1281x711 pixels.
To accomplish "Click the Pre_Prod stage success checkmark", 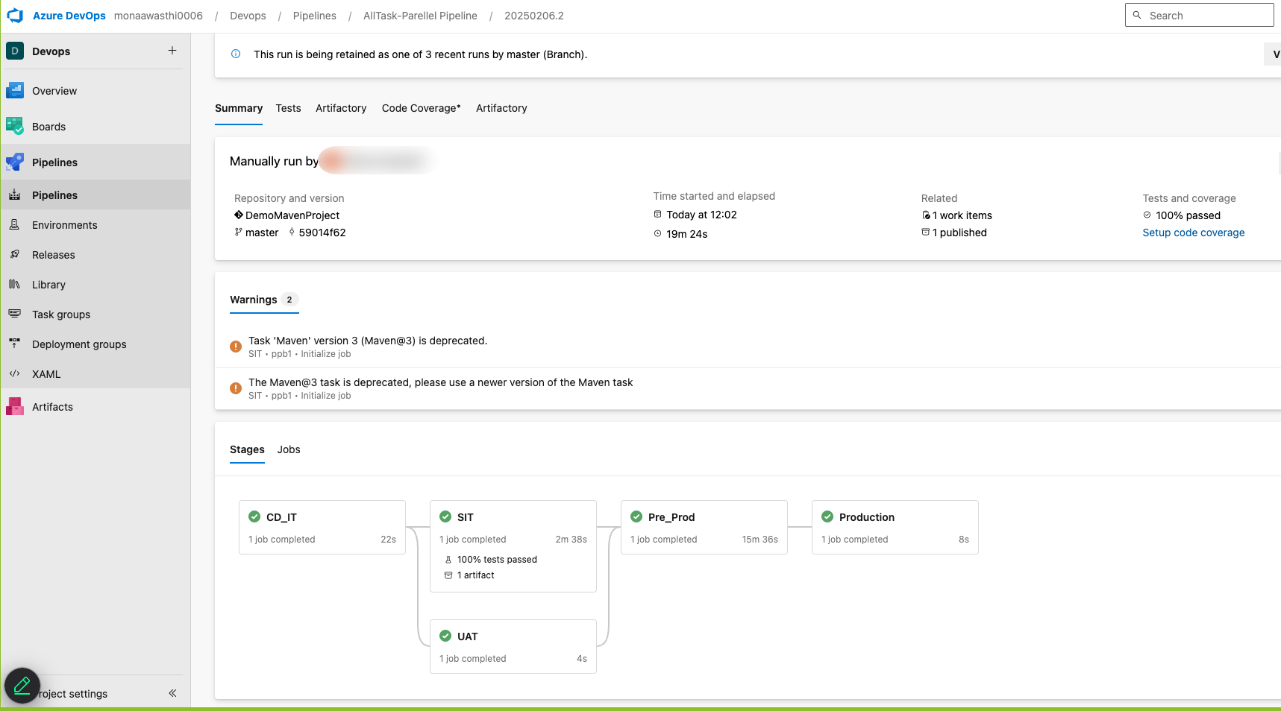I will tap(636, 516).
